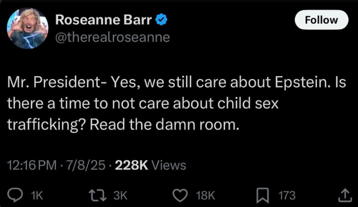This screenshot has width=358, height=207.
Task: Like the post with the heart icon
Action: (180, 195)
